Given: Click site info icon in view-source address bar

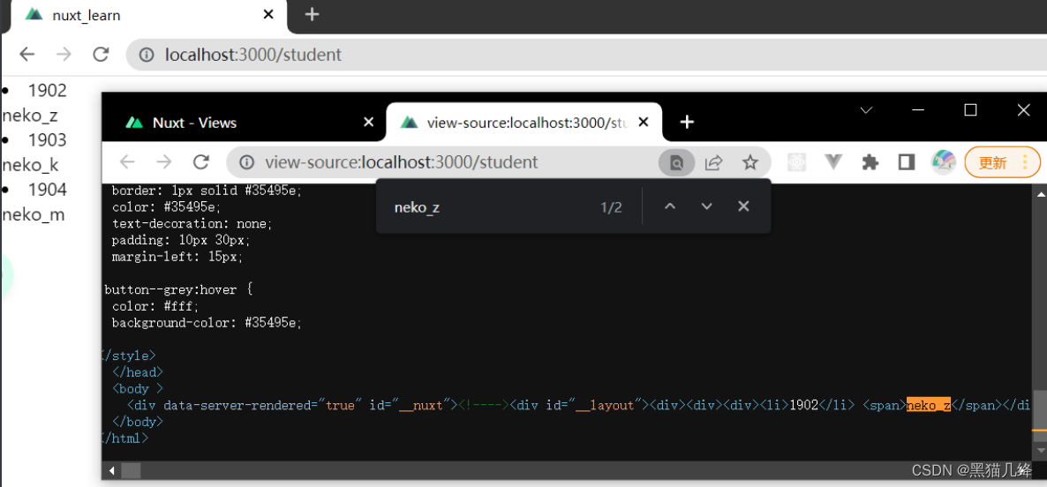Looking at the screenshot, I should pyautogui.click(x=247, y=162).
